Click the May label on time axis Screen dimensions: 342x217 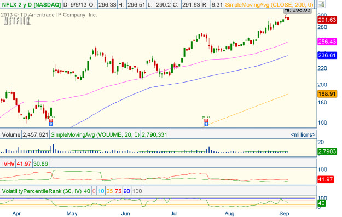(72, 213)
